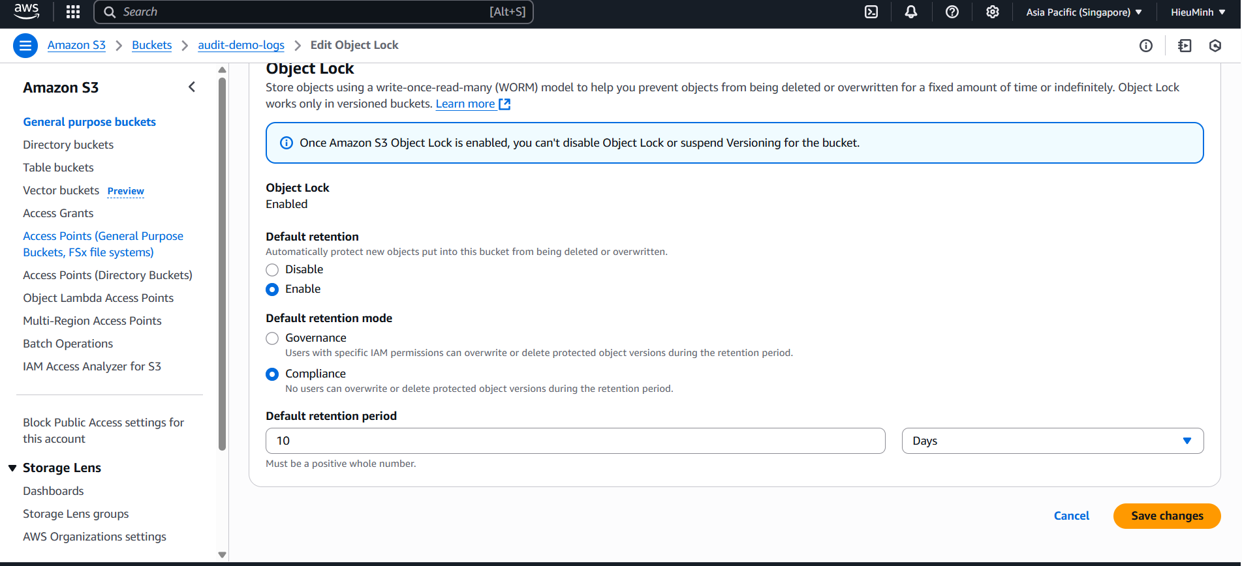
Task: Open Batch Operations in the sidebar
Action: [68, 344]
